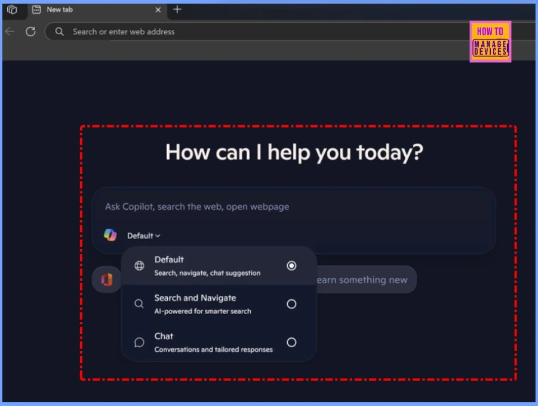538x406 pixels.
Task: Open a new tab with plus button
Action: 177,10
